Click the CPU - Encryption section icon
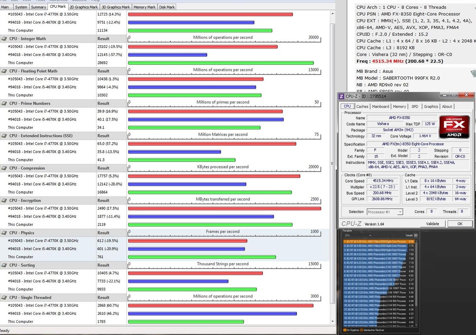The width and height of the screenshot is (476, 335). (x=4, y=201)
